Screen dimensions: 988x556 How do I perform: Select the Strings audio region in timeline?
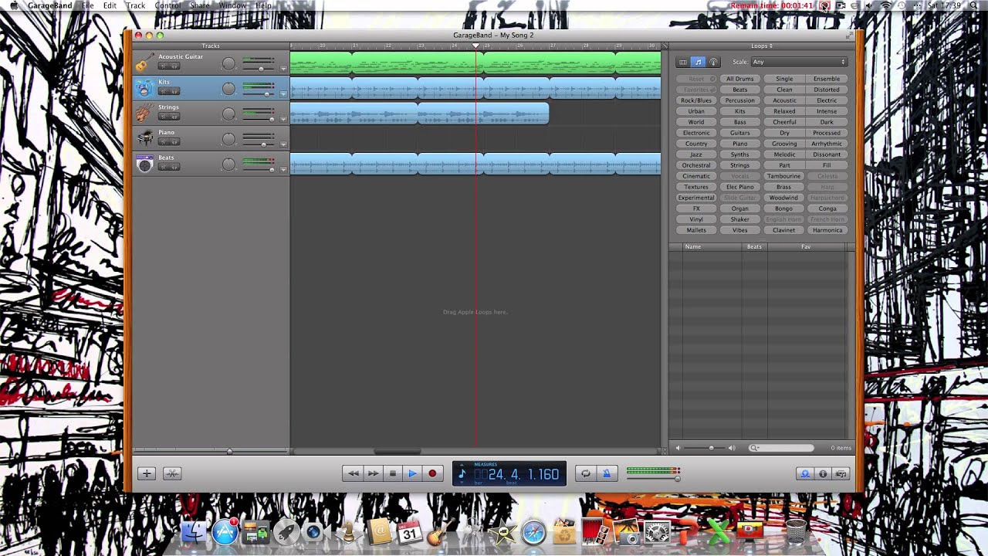pos(419,114)
